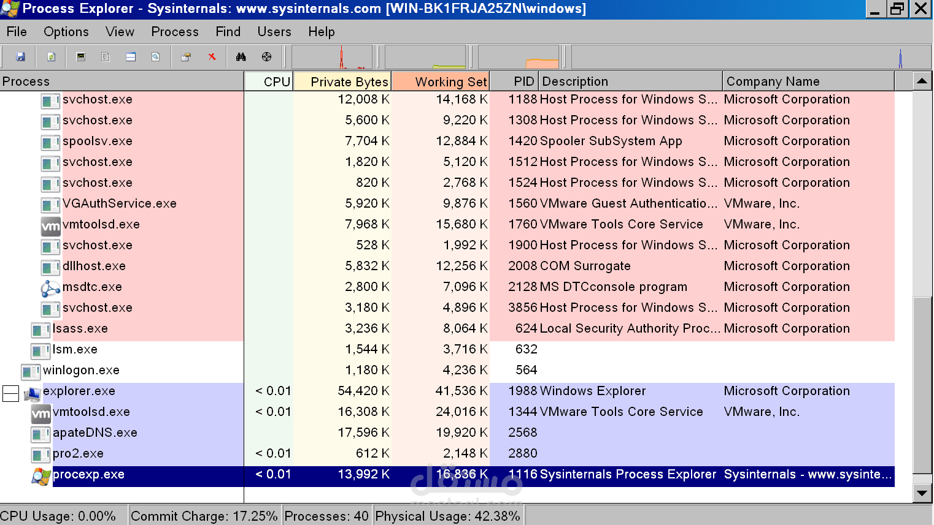Open System Information from the toolbar
The width and height of the screenshot is (934, 525).
[80, 56]
